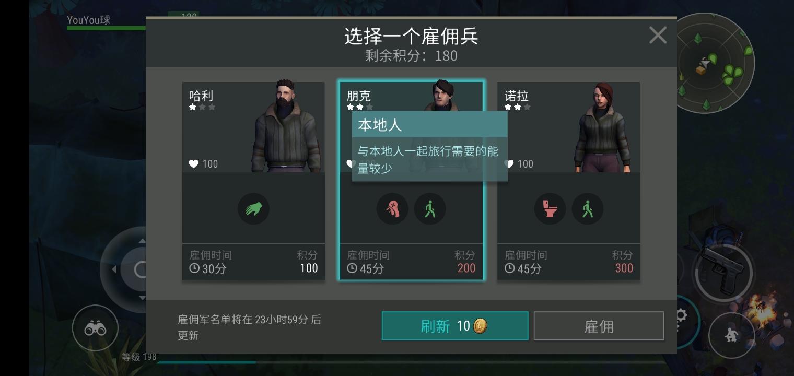The height and width of the screenshot is (376, 794).
Task: Tap Harry's green hand skill icon
Action: point(253,209)
